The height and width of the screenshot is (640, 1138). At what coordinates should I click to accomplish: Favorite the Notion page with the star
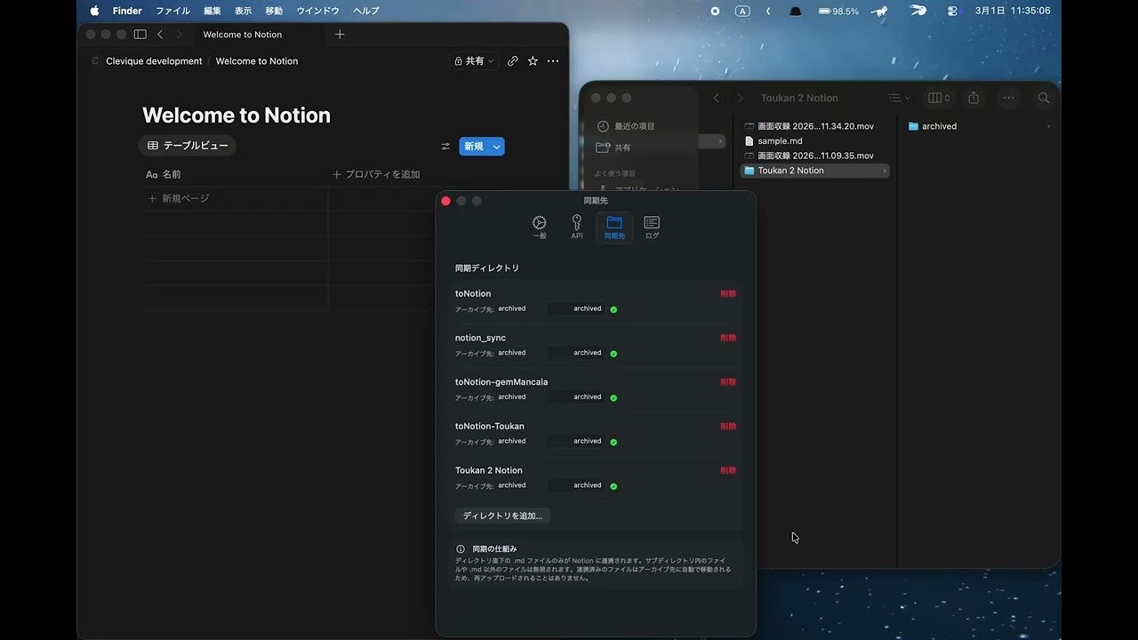[533, 61]
